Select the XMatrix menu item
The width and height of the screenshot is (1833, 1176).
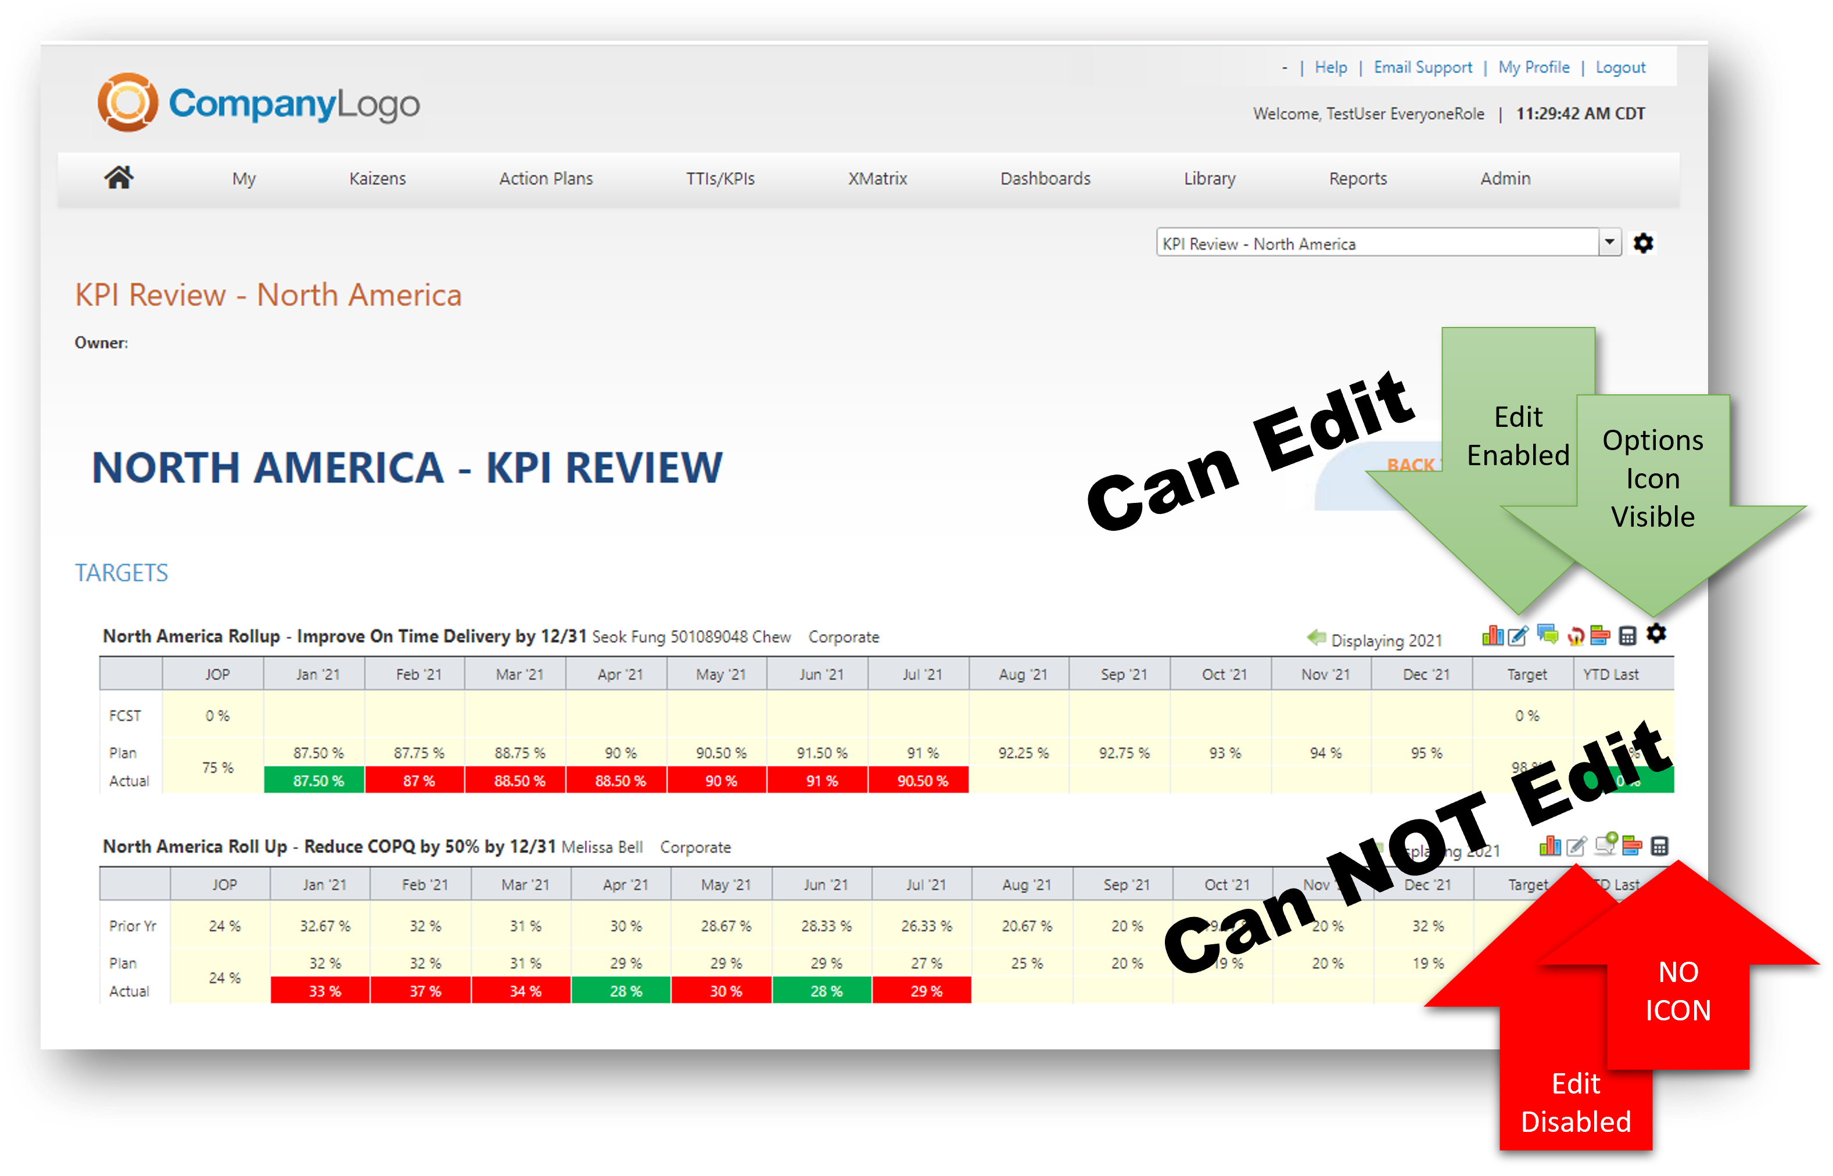coord(877,178)
